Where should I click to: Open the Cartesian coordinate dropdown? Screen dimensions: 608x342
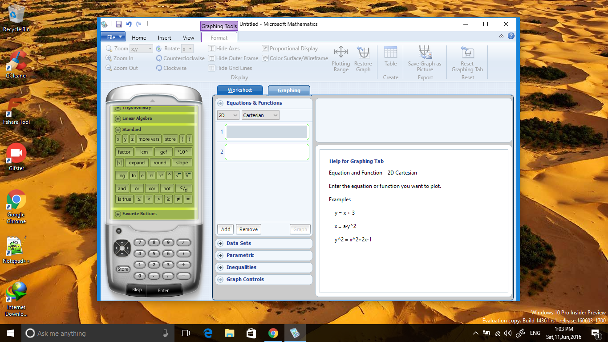(x=260, y=115)
